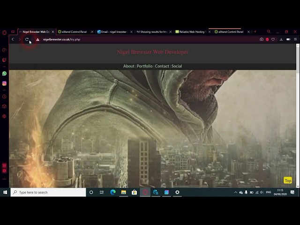Click the scrollbar down arrow
300x225 pixels.
click(x=298, y=186)
